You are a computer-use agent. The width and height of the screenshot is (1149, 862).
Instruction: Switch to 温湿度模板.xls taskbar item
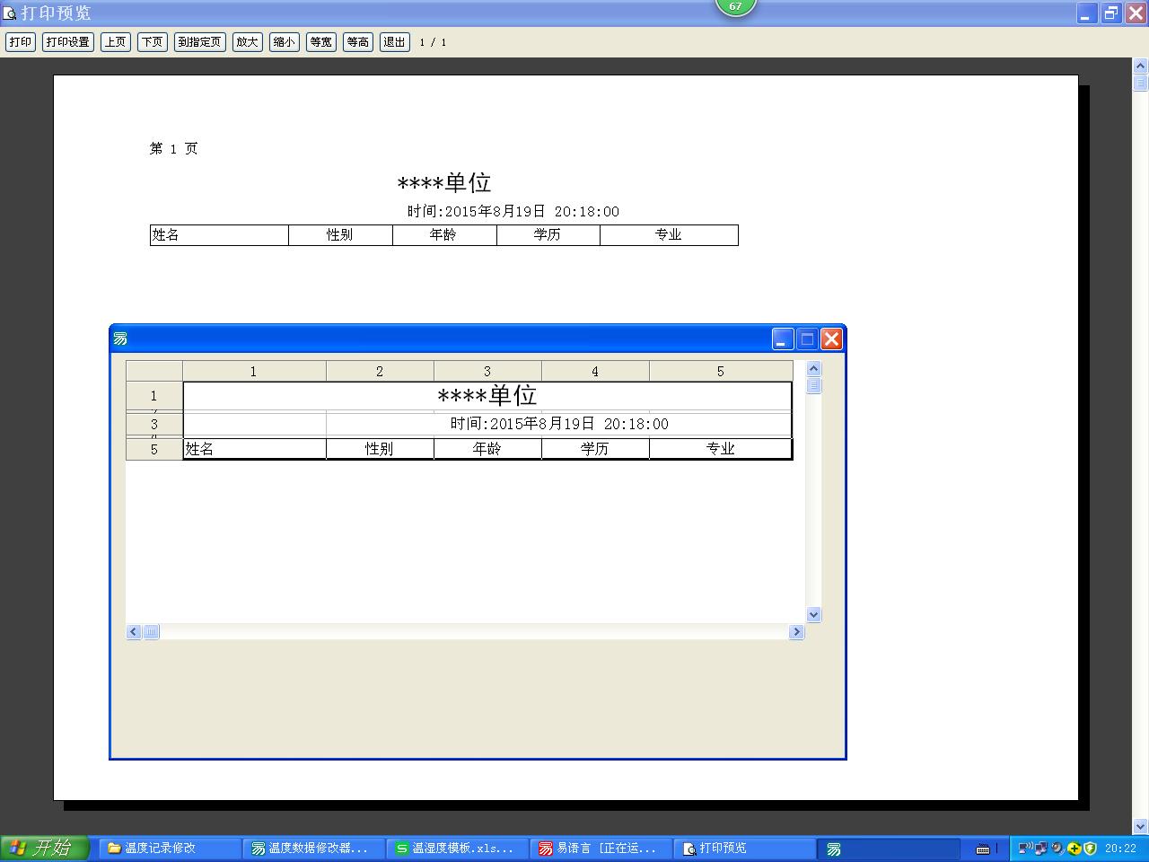pos(457,849)
